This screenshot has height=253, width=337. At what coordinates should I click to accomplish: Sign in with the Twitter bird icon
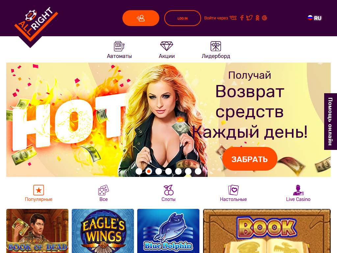249,18
